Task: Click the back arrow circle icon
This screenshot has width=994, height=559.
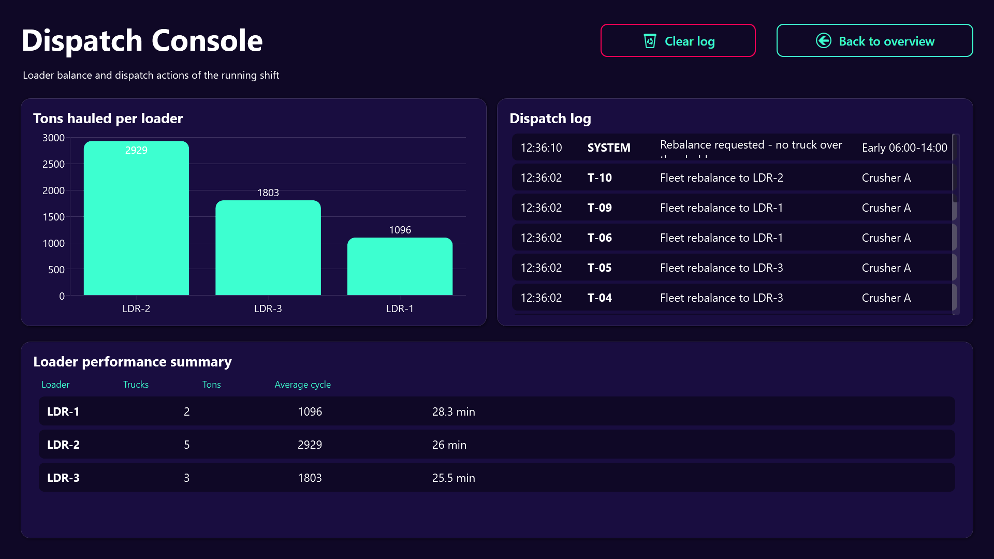Action: click(824, 40)
